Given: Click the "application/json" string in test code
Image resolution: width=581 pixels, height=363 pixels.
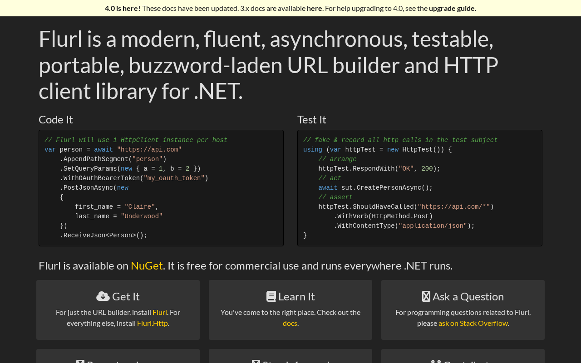Looking at the screenshot, I should tap(433, 226).
